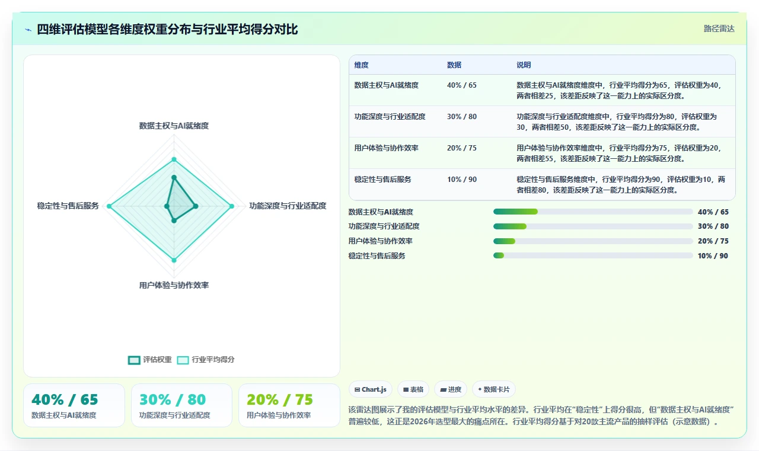The image size is (759, 451).
Task: Click the 稳定性与售后服务 progress row label
Action: [377, 256]
